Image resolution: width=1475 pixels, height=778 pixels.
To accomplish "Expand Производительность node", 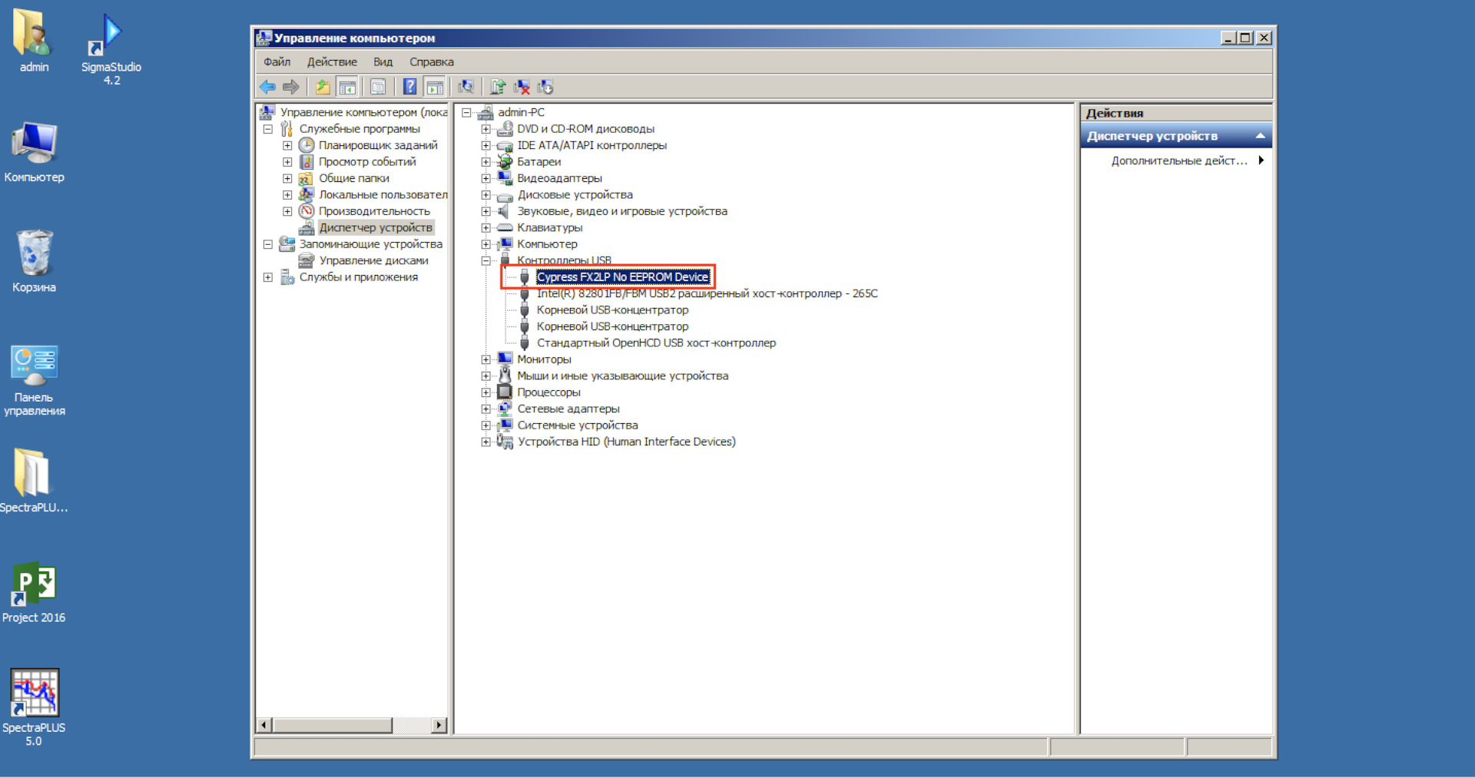I will 287,211.
